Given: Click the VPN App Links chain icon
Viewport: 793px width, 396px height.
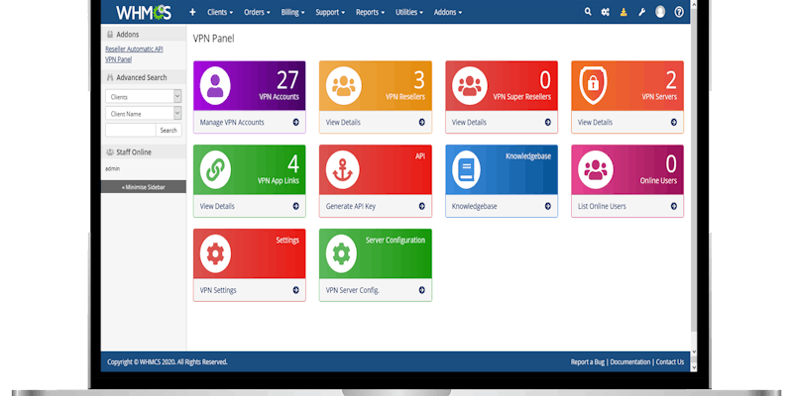Looking at the screenshot, I should point(215,169).
